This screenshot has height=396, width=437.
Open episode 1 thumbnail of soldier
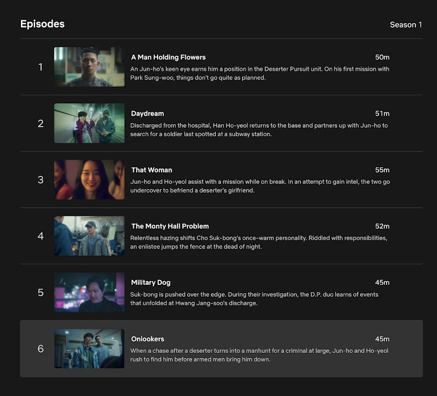90,67
